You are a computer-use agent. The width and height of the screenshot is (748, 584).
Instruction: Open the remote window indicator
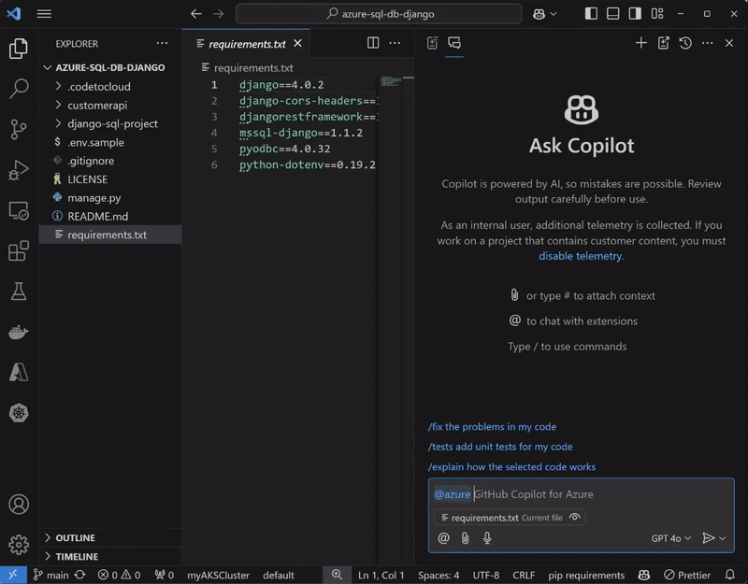(13, 575)
